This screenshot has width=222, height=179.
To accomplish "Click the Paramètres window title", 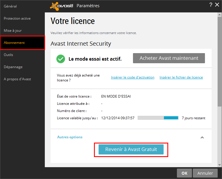I will 88,6.
